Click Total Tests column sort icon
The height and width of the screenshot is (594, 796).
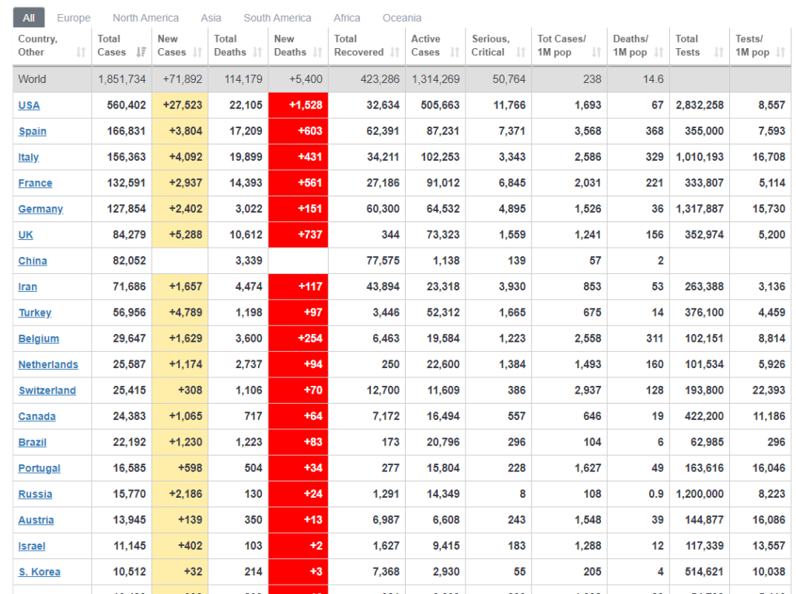(x=719, y=52)
